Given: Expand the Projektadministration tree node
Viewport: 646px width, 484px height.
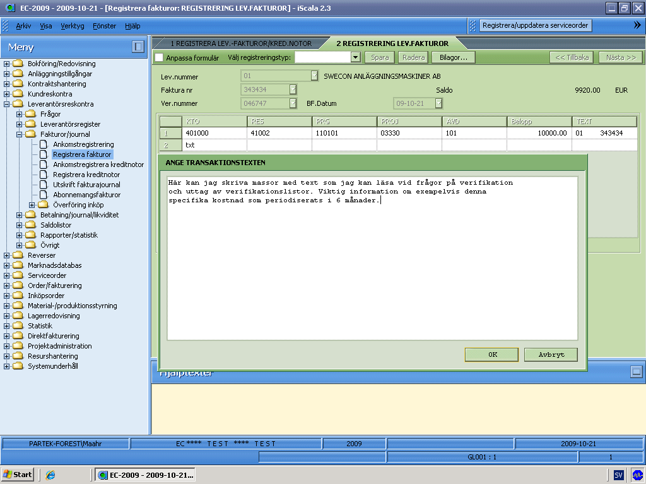Looking at the screenshot, I should point(6,346).
